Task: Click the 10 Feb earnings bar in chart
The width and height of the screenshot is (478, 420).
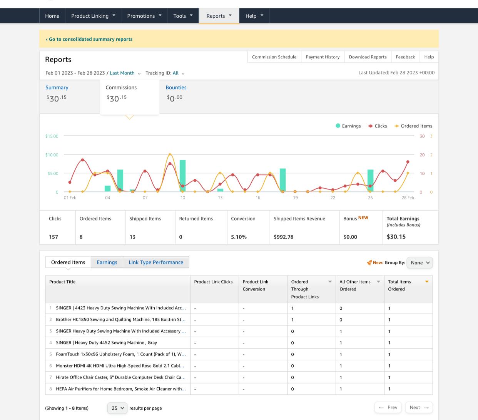Action: point(183,176)
